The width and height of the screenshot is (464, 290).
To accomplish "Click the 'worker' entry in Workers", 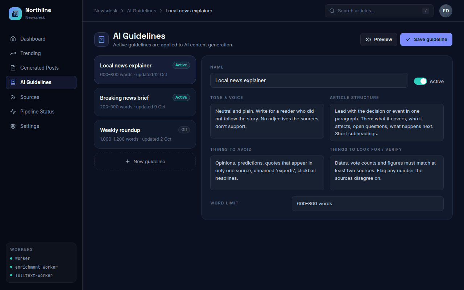I will click(x=22, y=258).
